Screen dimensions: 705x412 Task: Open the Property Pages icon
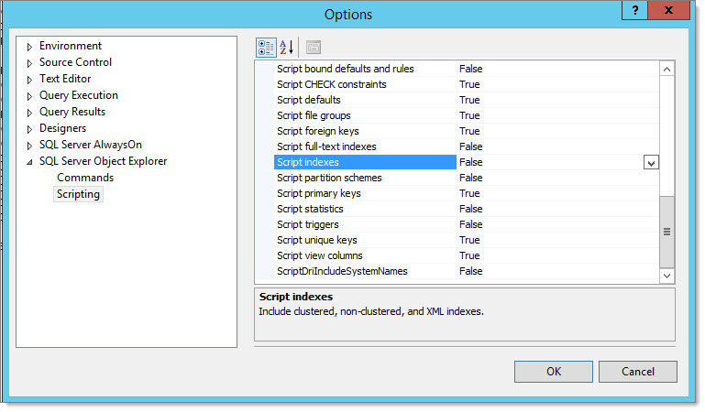(x=314, y=47)
